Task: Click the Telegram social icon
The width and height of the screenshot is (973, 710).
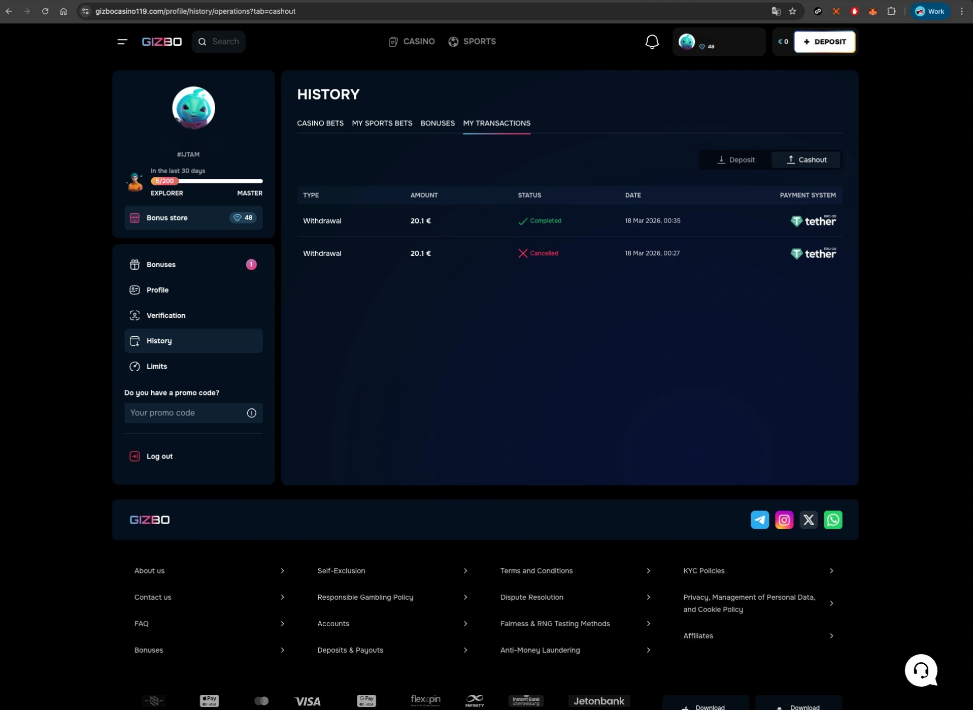Action: point(759,520)
